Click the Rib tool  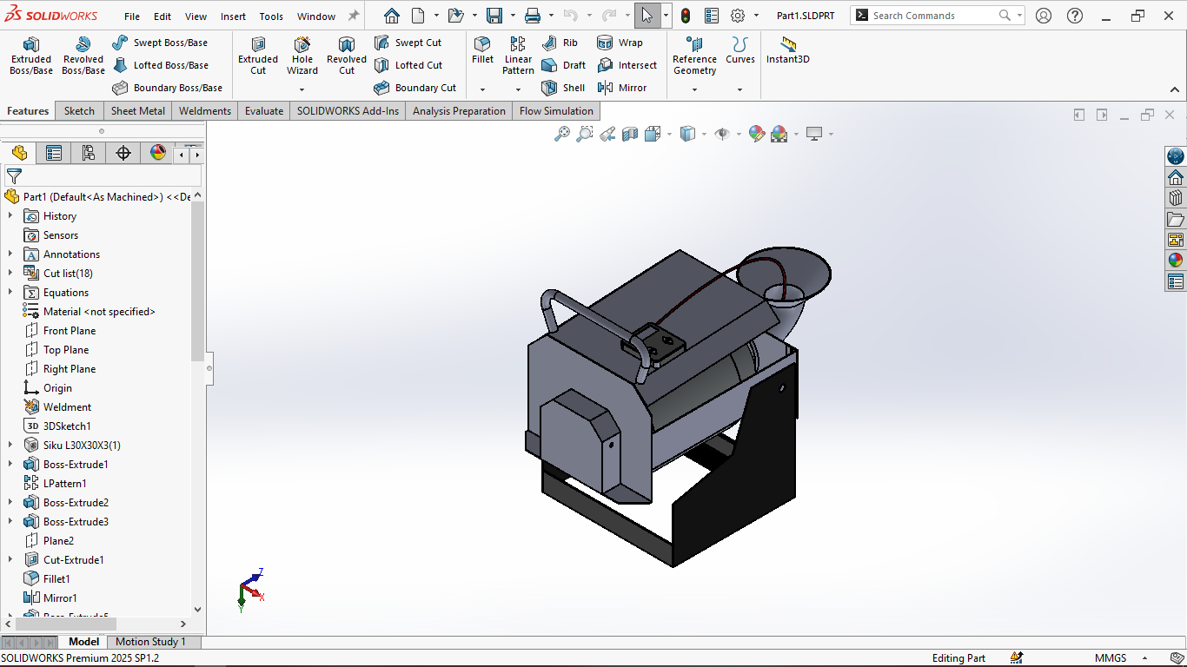(560, 43)
